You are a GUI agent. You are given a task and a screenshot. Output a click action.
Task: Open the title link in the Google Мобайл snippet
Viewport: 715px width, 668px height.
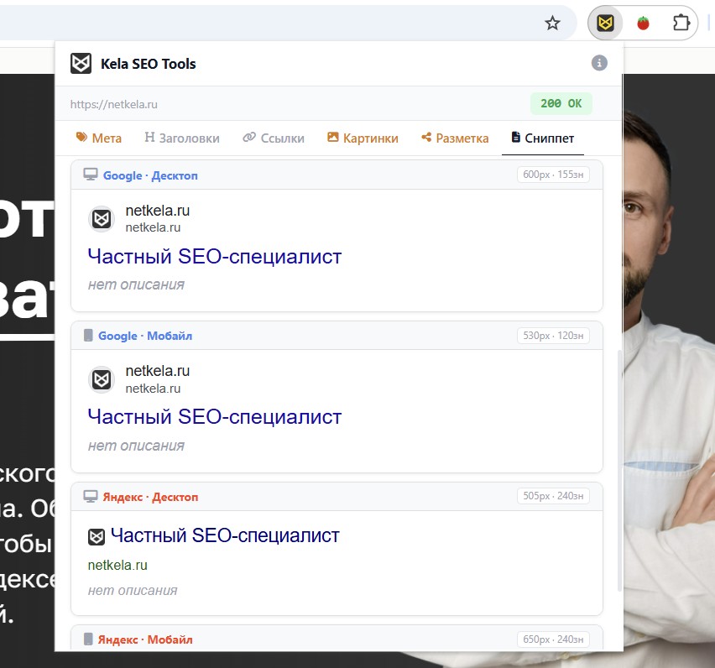point(215,417)
